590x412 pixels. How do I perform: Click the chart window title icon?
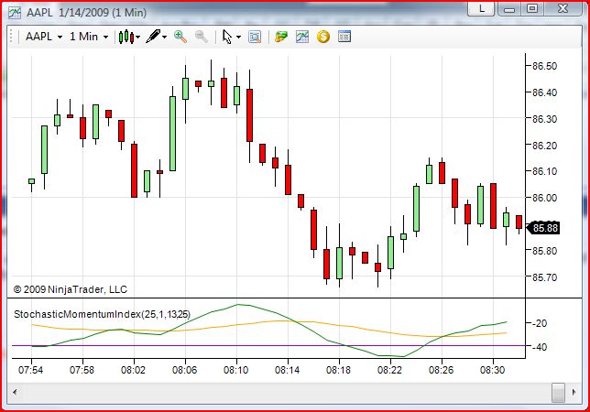click(x=15, y=13)
